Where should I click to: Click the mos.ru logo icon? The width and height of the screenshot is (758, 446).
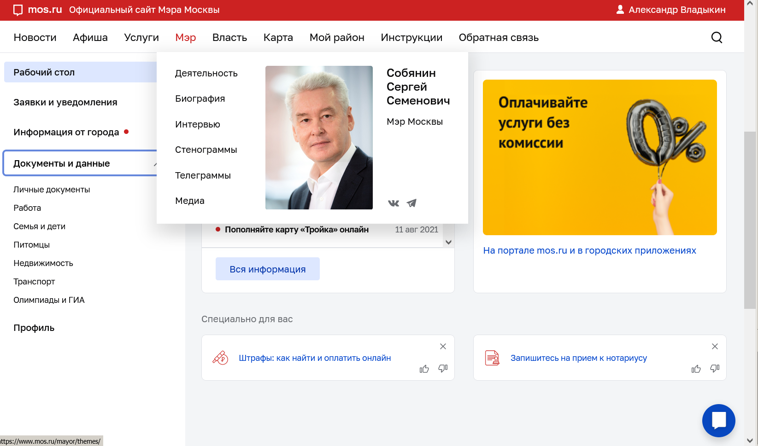point(18,10)
